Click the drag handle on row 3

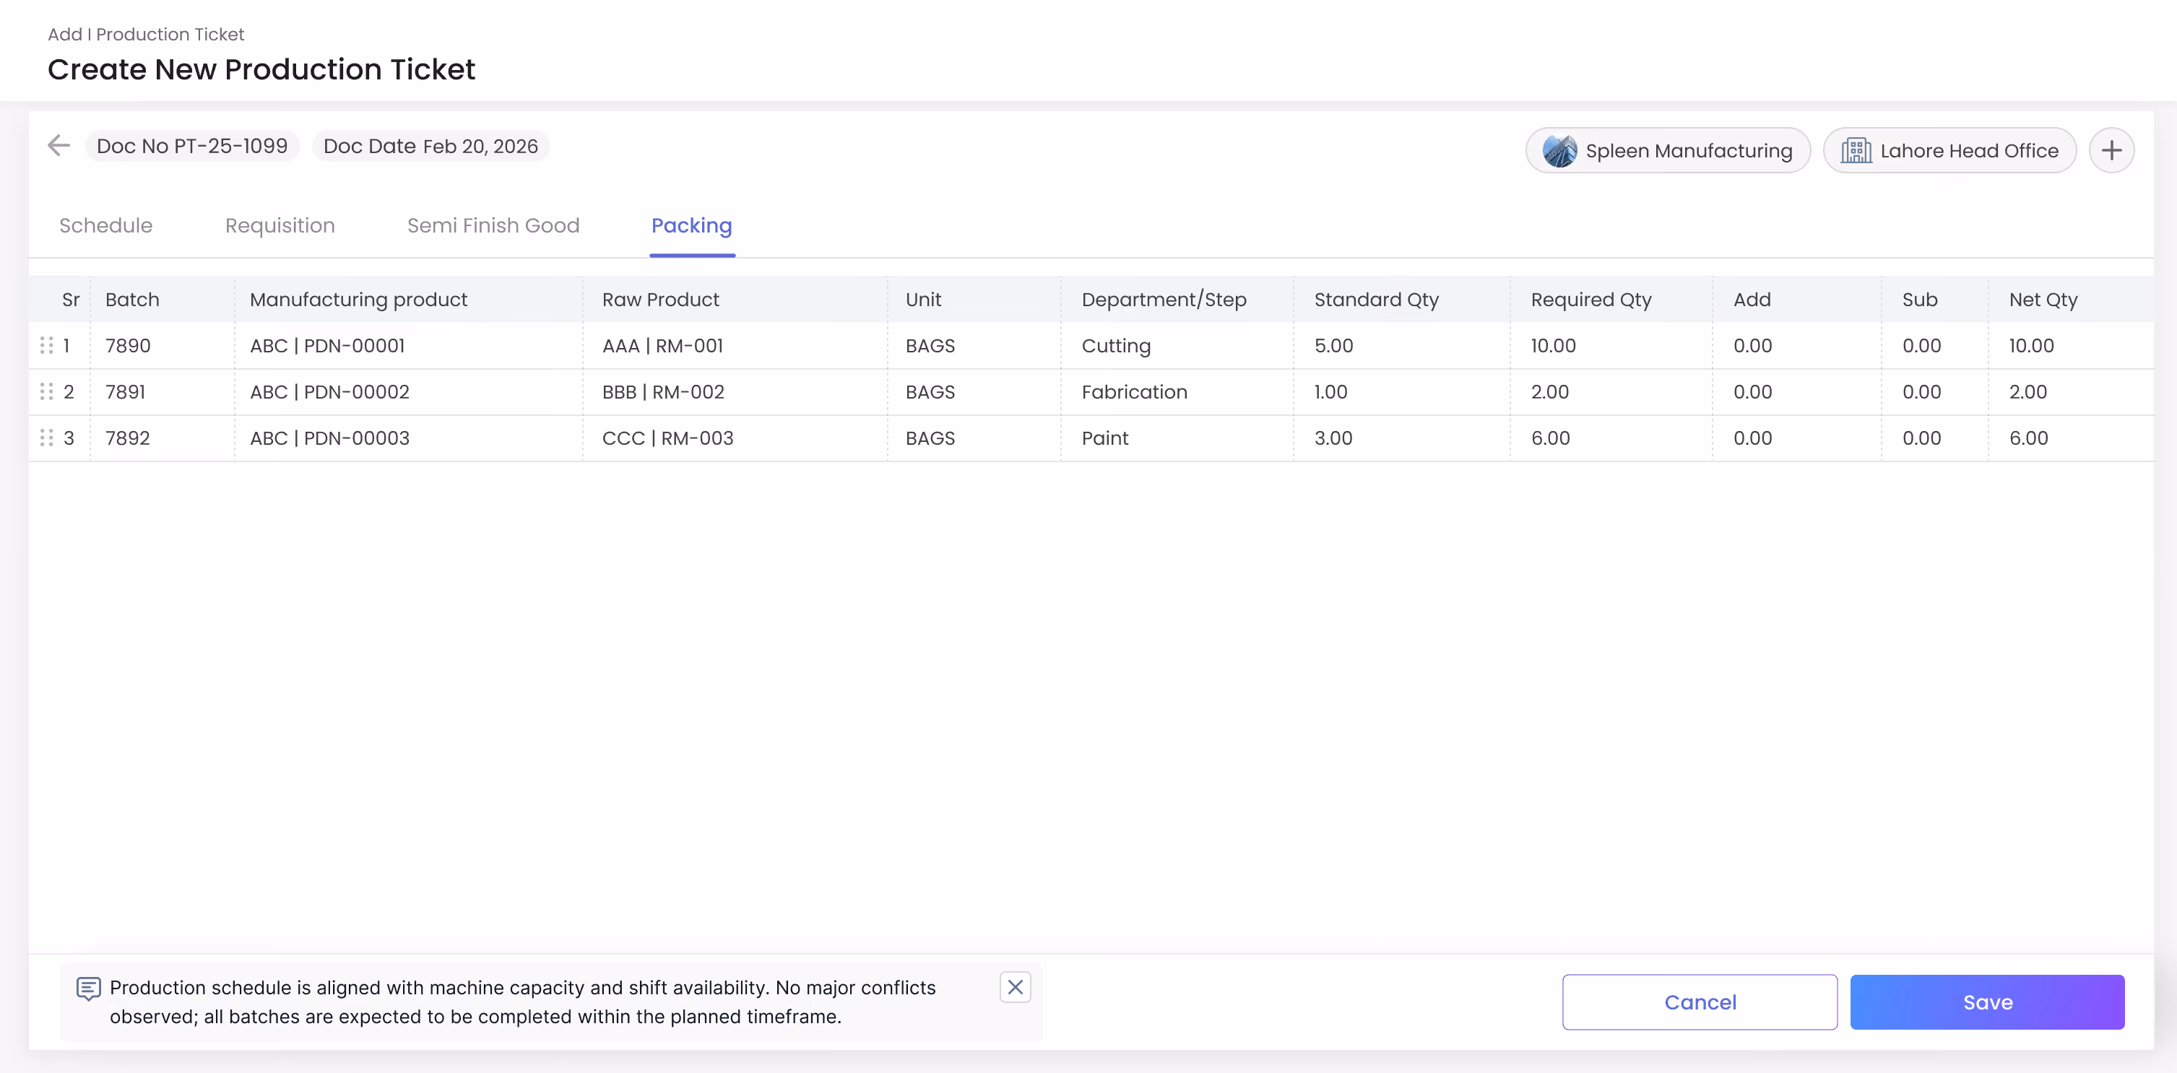click(46, 438)
